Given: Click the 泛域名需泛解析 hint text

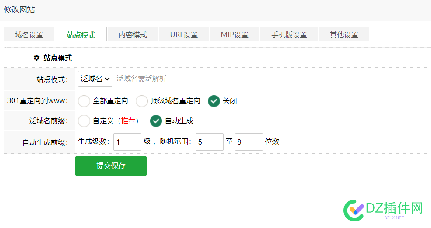Looking at the screenshot, I should (141, 79).
